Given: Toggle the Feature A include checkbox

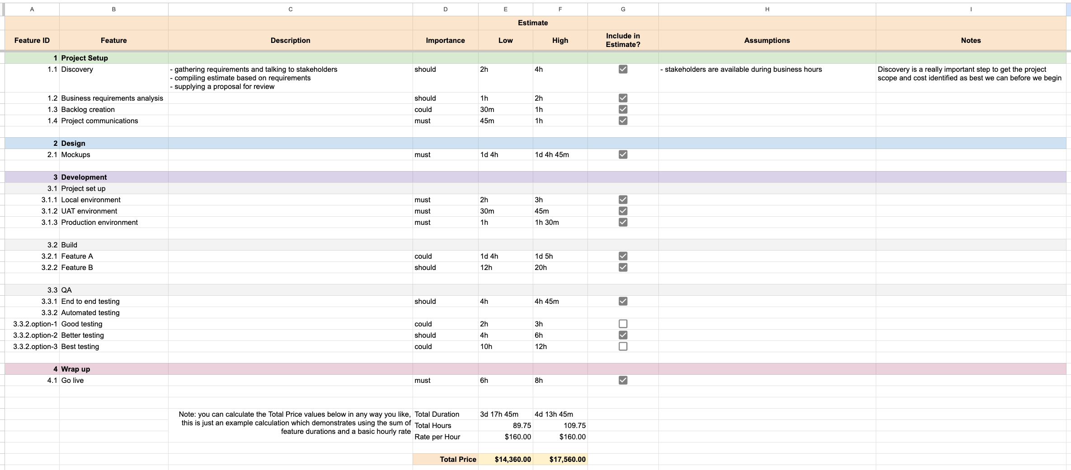Looking at the screenshot, I should (x=623, y=256).
